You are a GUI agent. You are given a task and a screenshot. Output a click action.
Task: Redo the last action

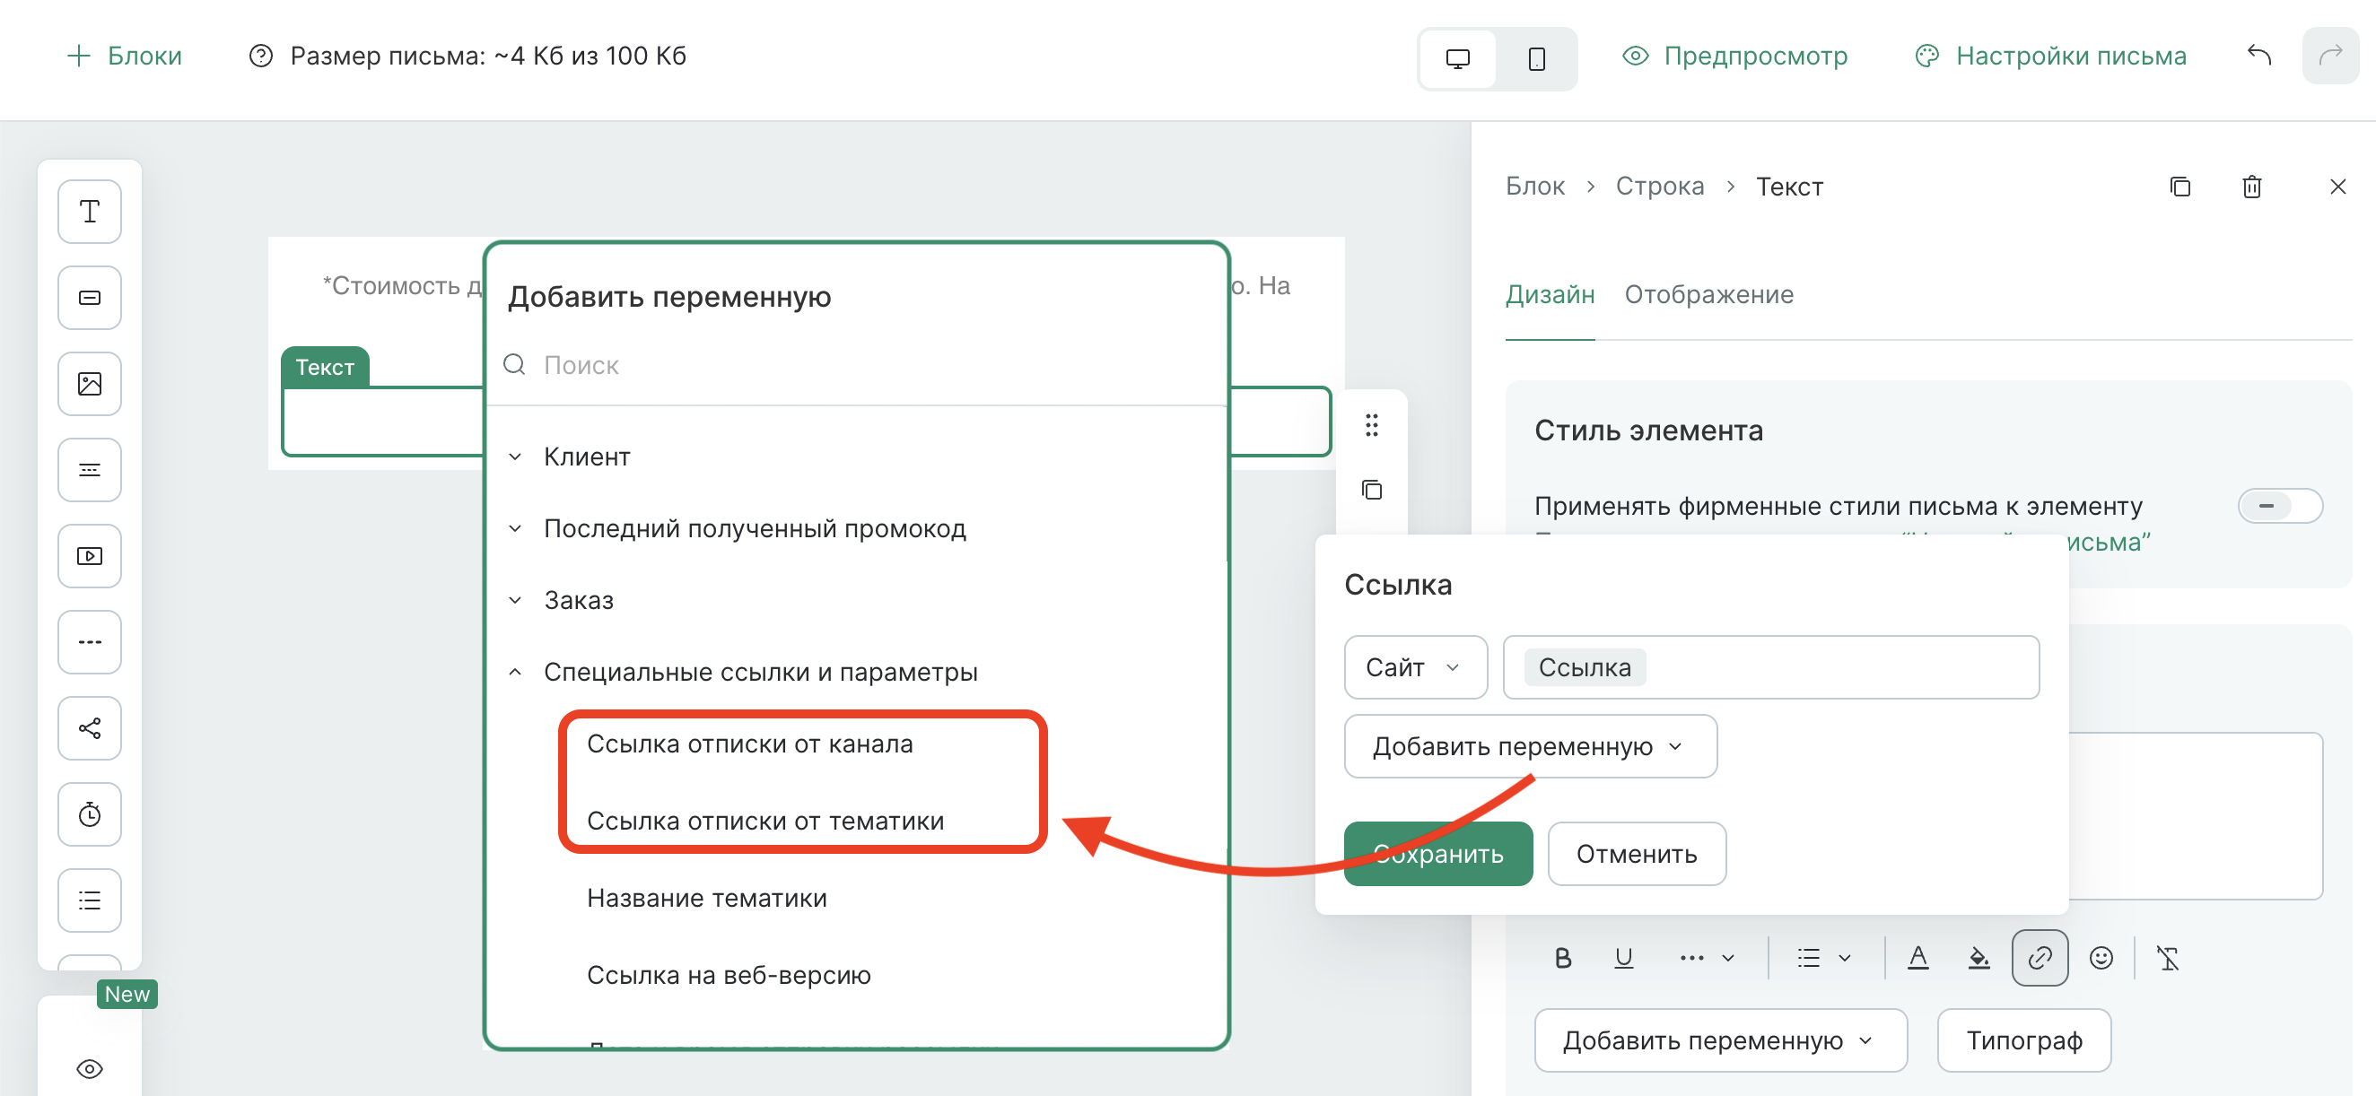pos(2330,57)
